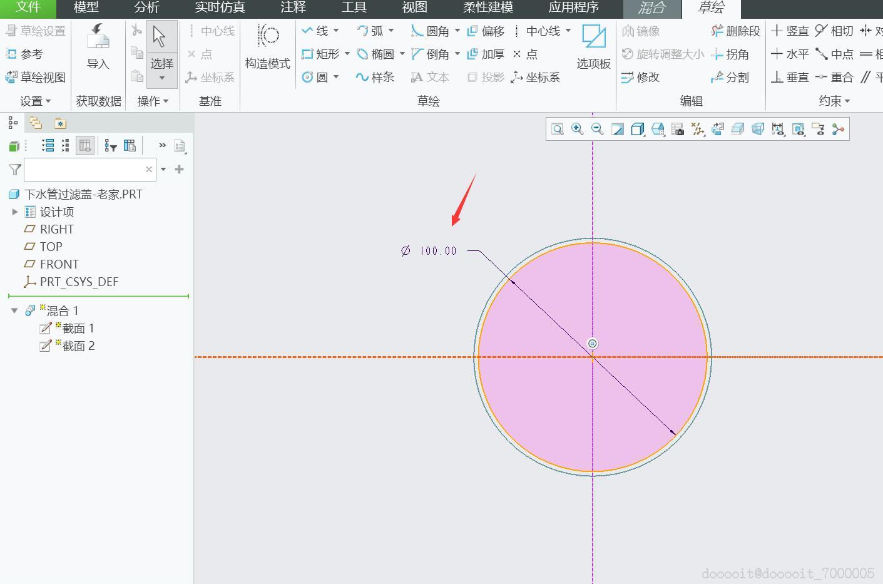Toggle dimension display in graphics toolbar

pyautogui.click(x=778, y=129)
